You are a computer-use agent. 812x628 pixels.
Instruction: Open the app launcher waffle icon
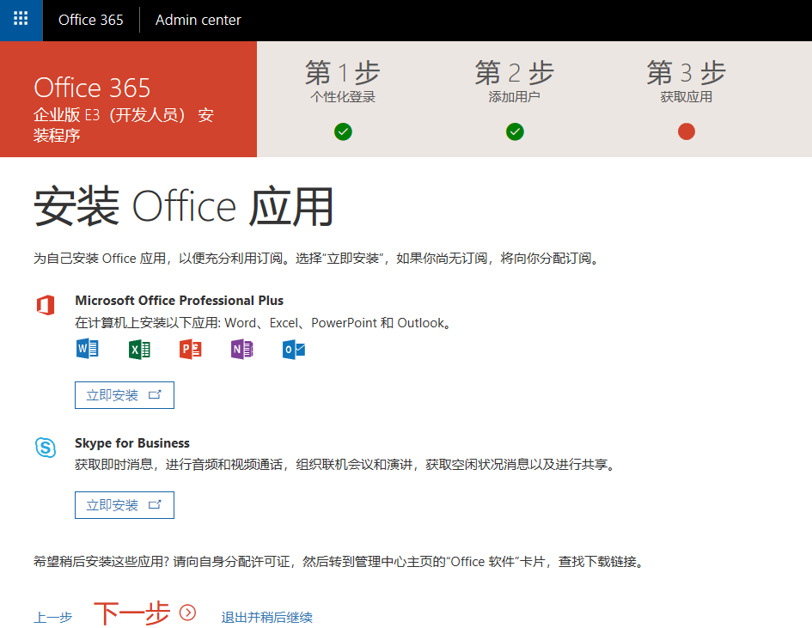point(21,20)
